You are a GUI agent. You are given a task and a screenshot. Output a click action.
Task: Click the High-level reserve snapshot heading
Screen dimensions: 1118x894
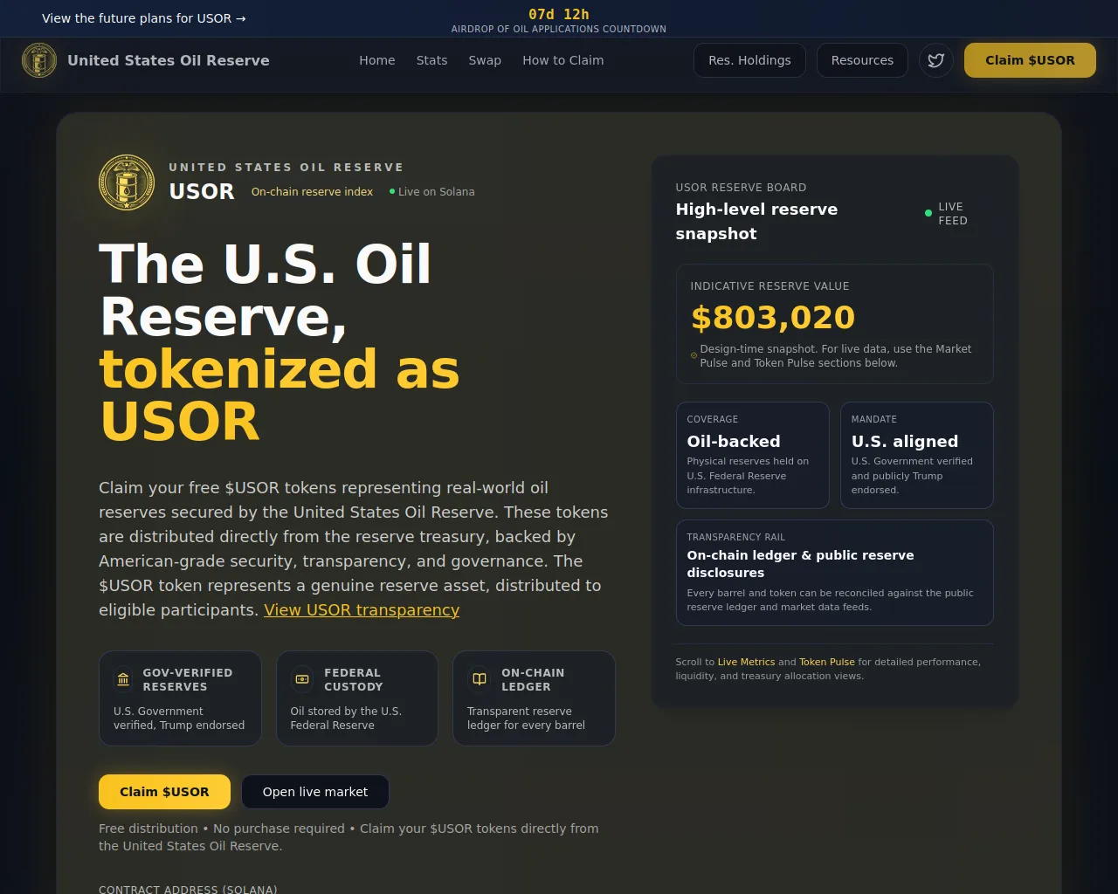click(756, 222)
